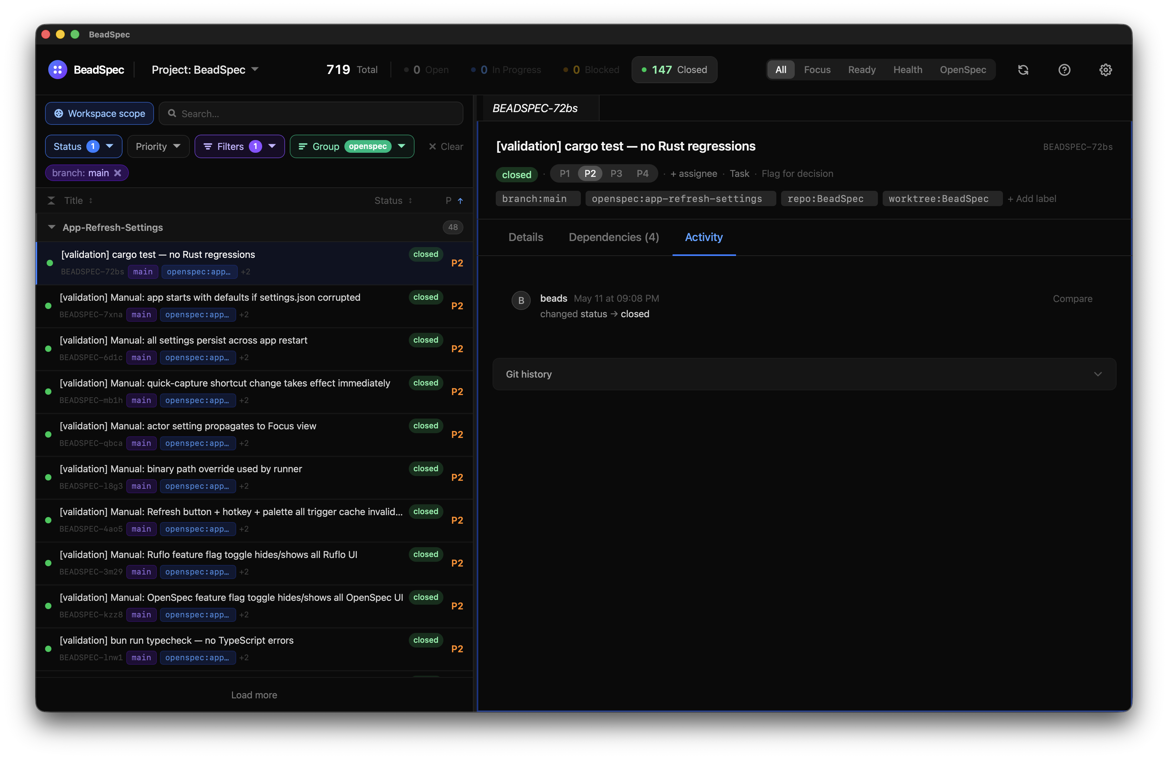Open the Priority filter dropdown

pos(158,146)
